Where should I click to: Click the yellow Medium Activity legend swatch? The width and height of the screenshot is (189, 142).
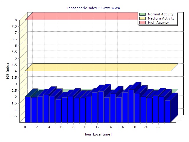coord(143,18)
